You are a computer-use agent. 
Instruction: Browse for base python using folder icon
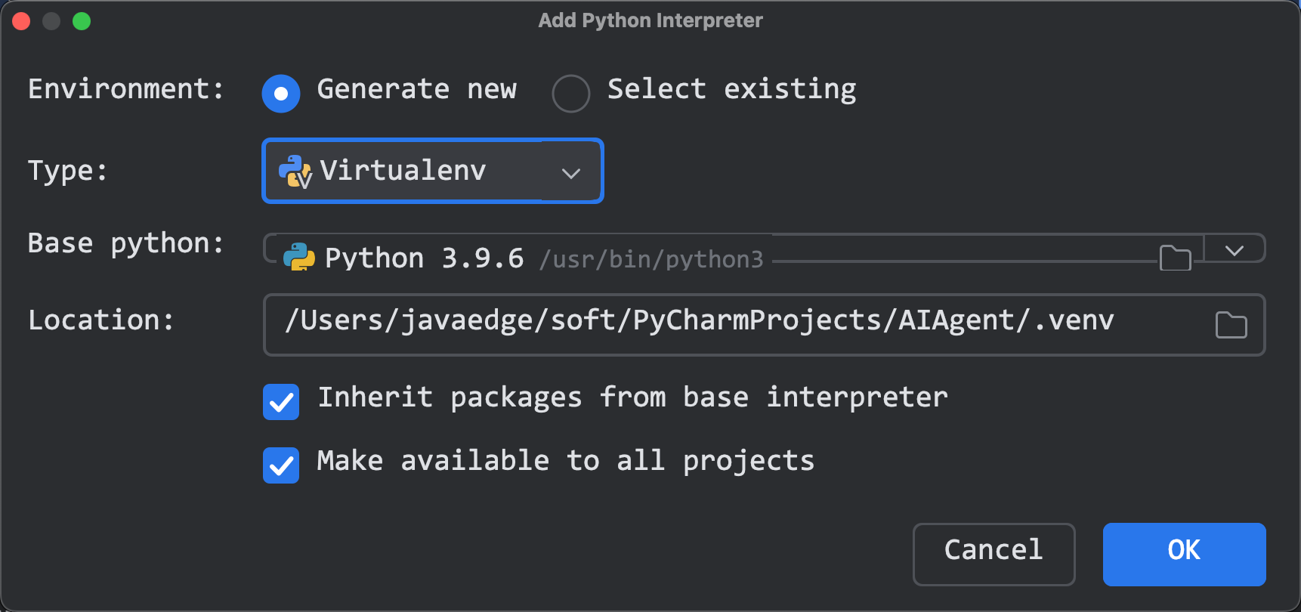1175,258
